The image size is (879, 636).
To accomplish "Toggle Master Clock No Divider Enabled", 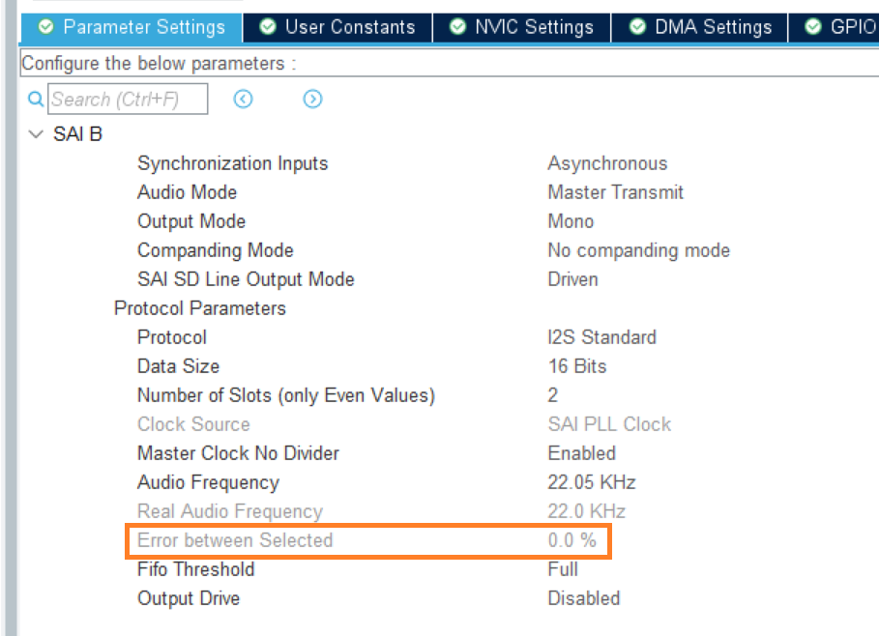I will tap(581, 453).
